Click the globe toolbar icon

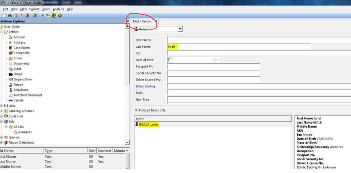60,16
